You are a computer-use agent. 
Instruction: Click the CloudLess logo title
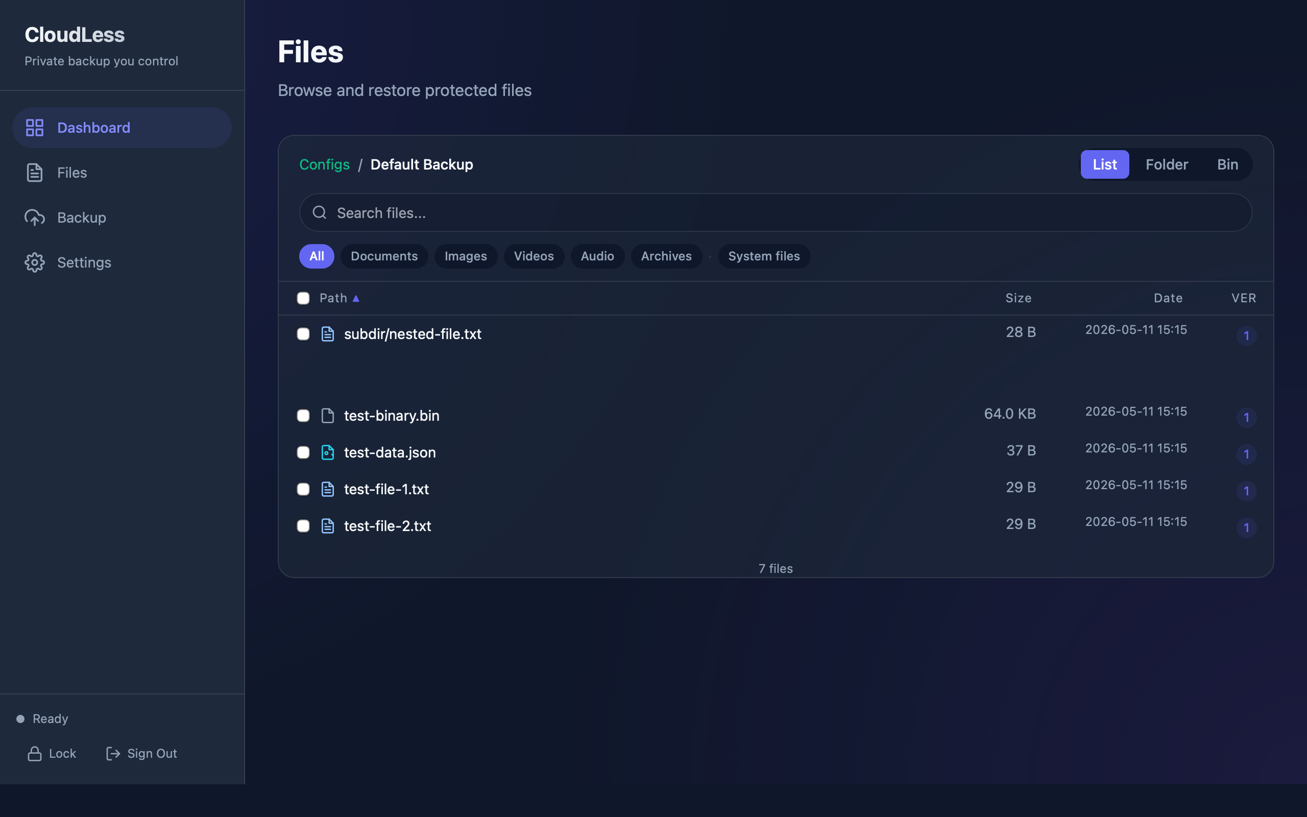[x=75, y=35]
